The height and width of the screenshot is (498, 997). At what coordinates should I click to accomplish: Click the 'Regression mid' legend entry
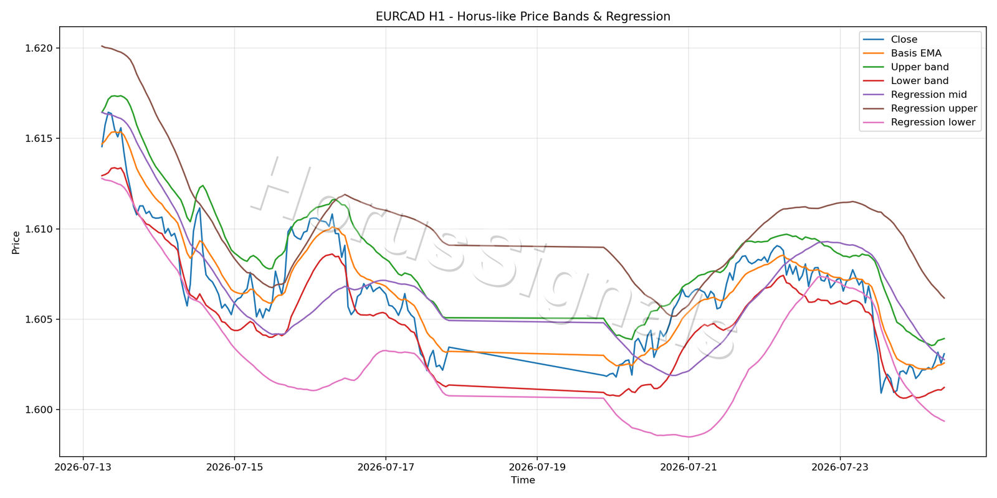pyautogui.click(x=915, y=95)
